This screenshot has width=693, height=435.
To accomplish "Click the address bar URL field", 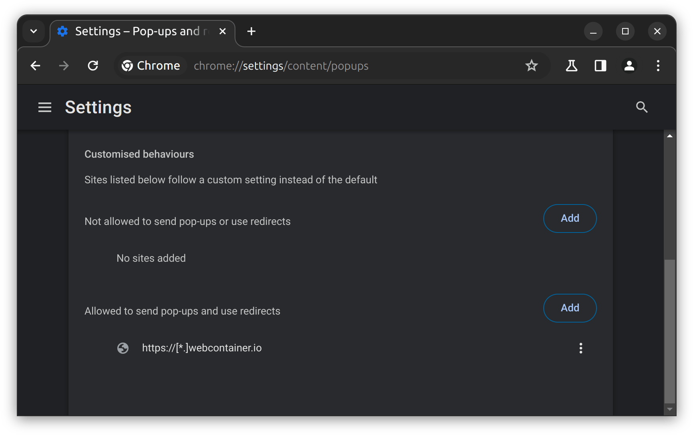I will tap(320, 66).
